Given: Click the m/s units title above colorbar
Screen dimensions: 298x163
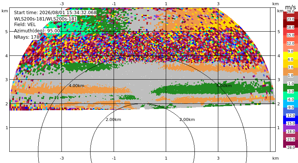Looking at the screenshot, I should click(x=291, y=7).
